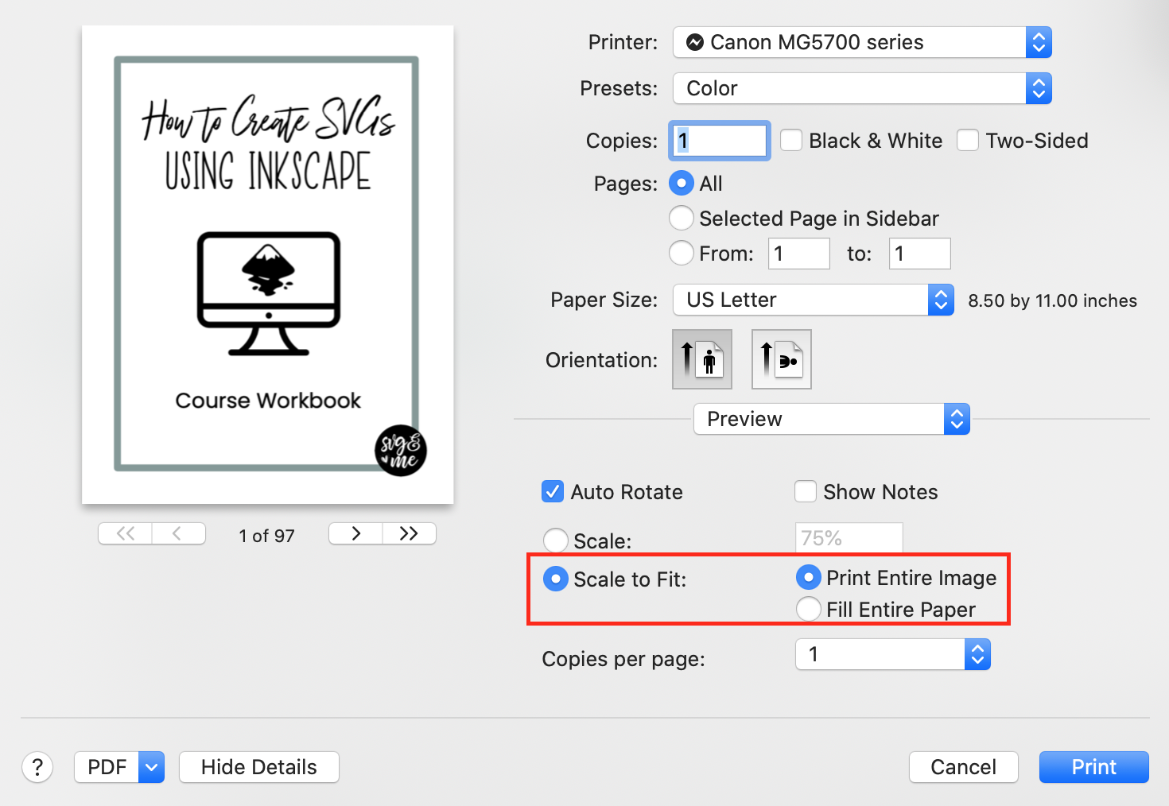Jump to last page double arrow

click(x=409, y=533)
